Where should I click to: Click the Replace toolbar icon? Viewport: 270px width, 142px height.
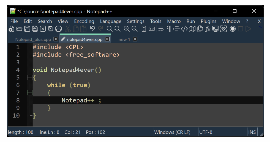pos(117,29)
